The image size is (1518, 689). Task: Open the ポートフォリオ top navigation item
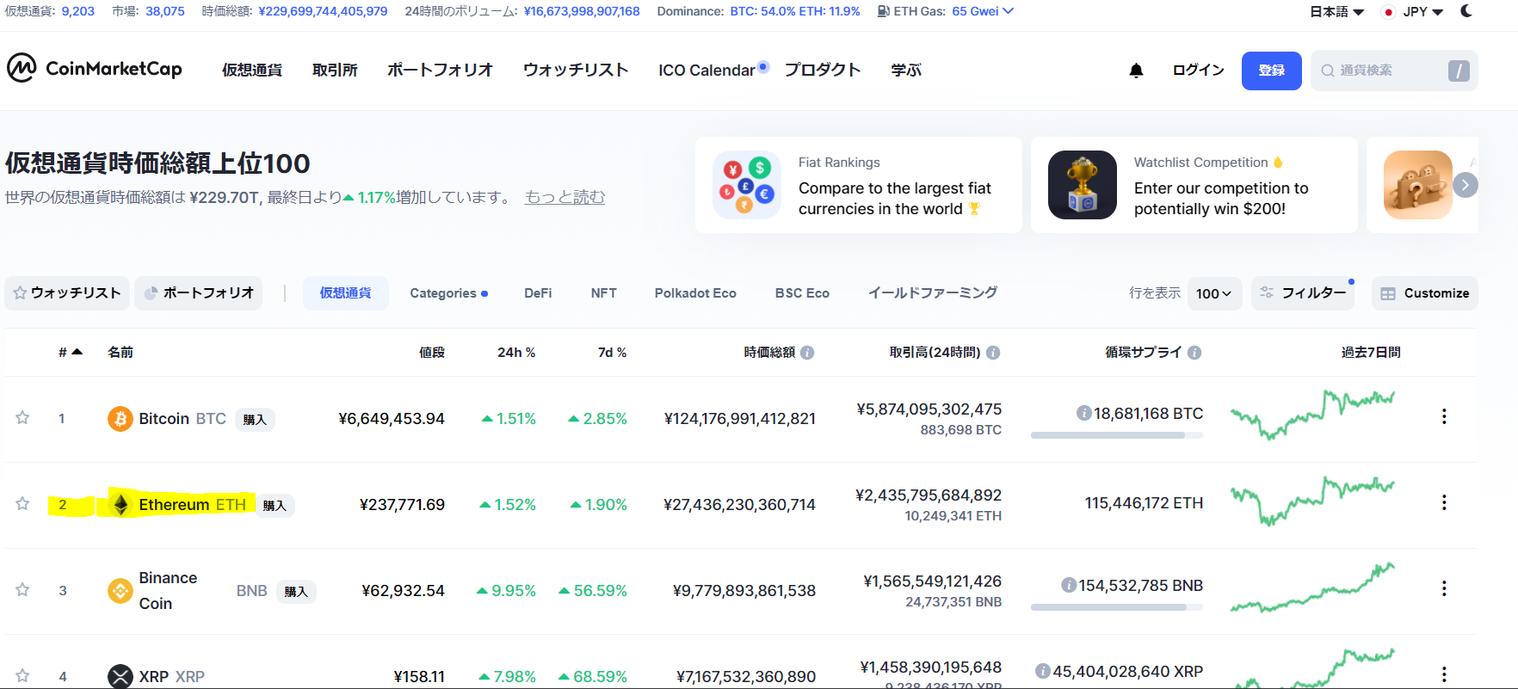point(440,71)
